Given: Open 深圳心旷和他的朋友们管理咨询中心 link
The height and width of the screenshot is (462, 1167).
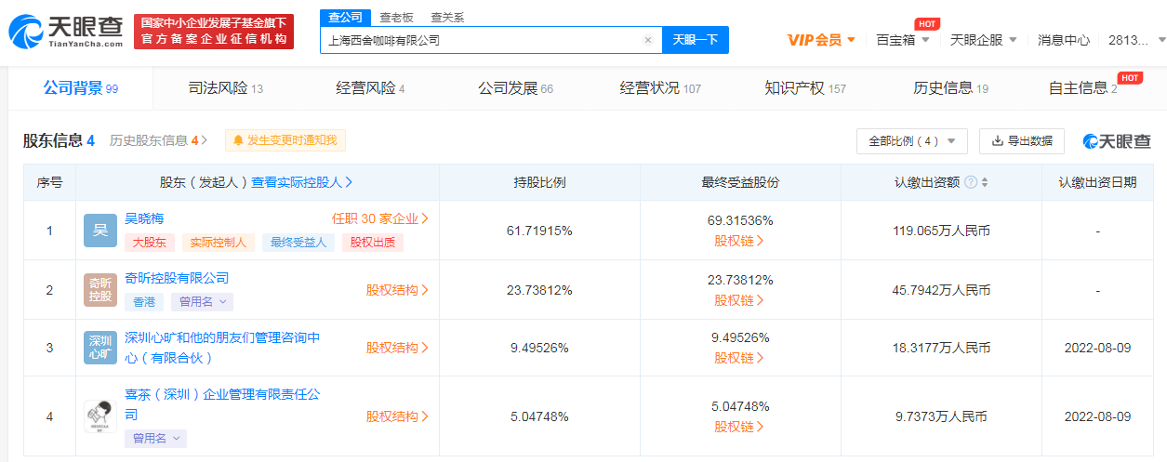Looking at the screenshot, I should 222,347.
